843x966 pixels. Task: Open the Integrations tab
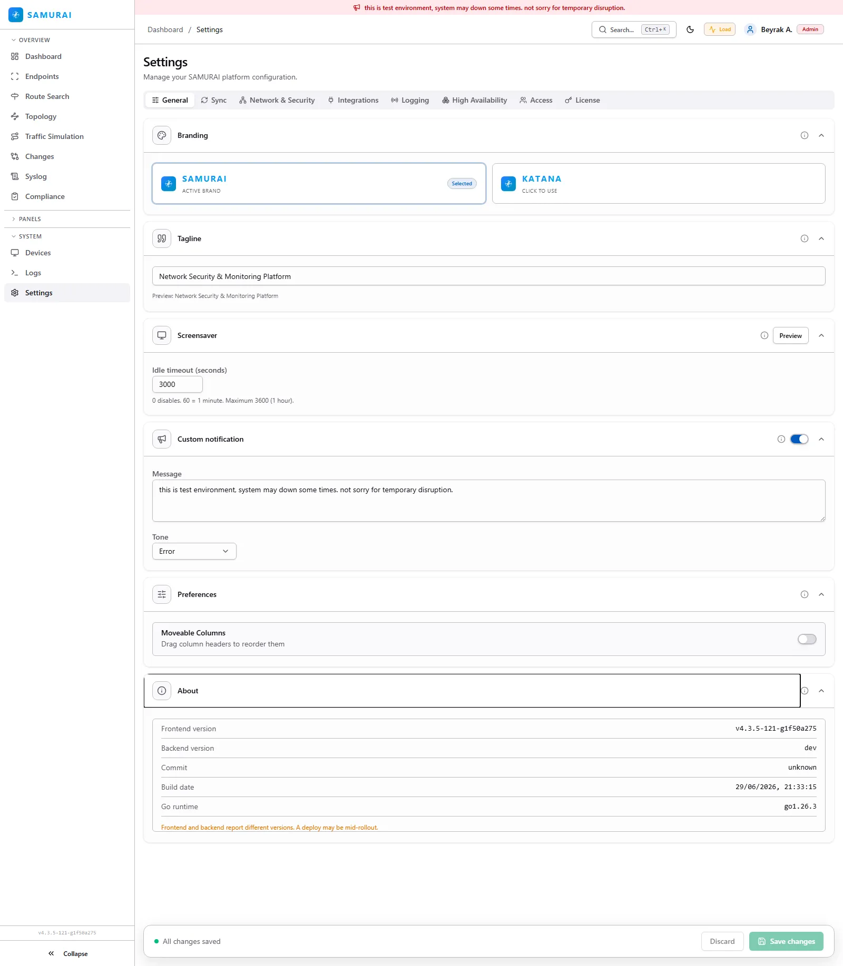coord(353,100)
